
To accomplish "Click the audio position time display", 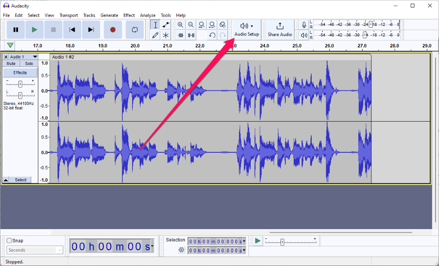I will coord(110,246).
